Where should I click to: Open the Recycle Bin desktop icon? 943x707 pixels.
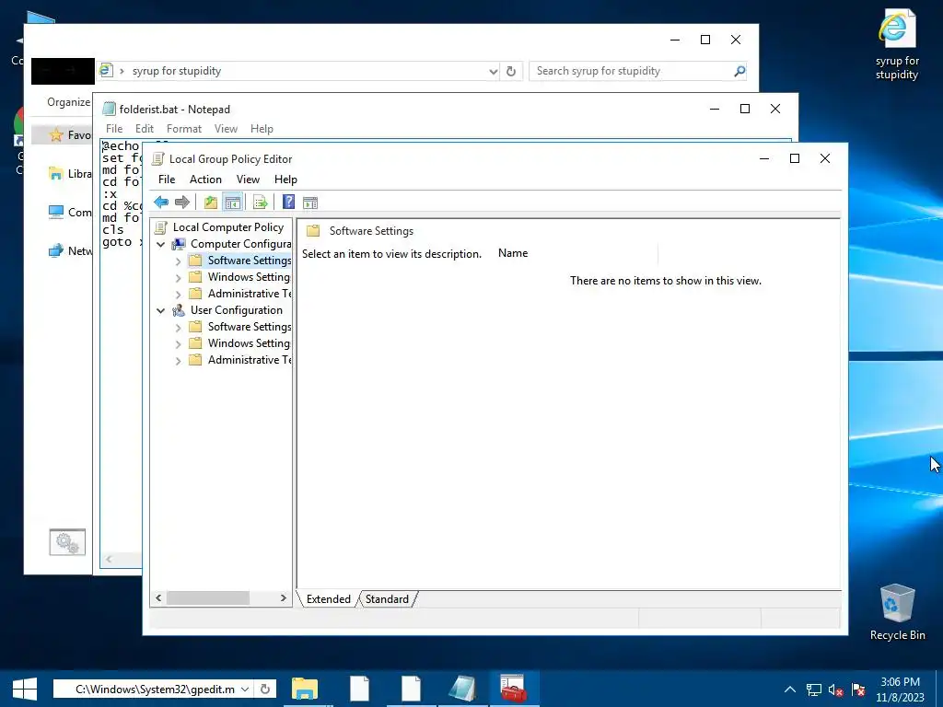point(897,612)
